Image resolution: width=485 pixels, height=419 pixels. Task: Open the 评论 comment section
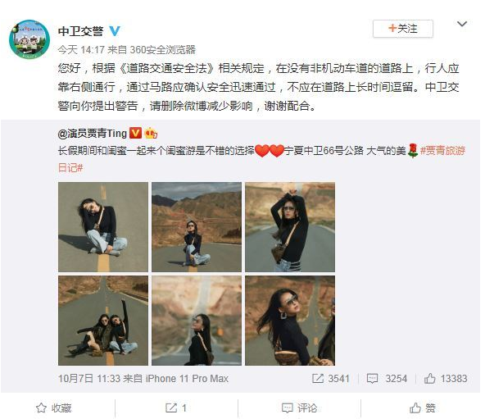click(x=299, y=408)
